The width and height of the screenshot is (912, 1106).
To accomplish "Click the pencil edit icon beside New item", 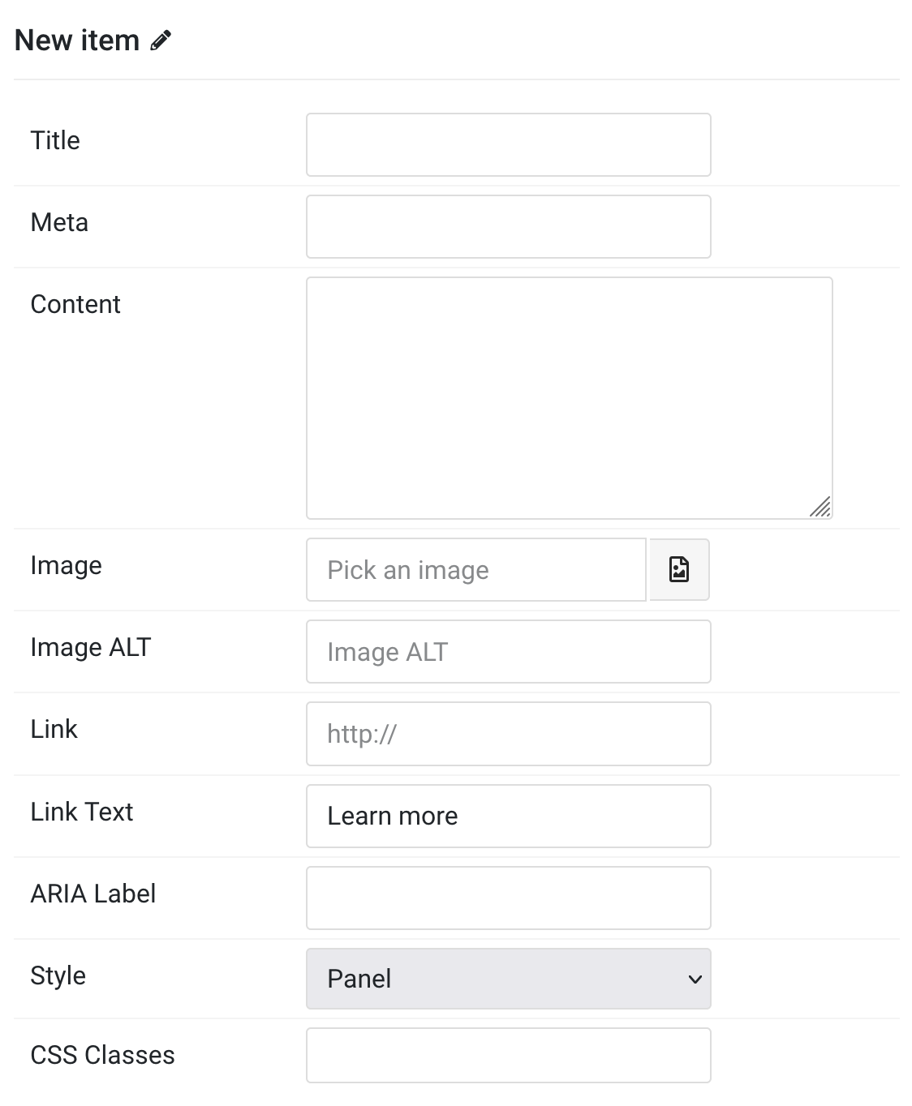I will [161, 41].
